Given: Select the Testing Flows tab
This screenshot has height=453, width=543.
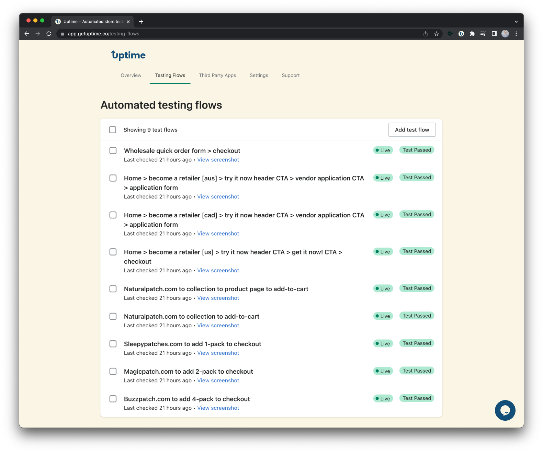Looking at the screenshot, I should click(170, 75).
